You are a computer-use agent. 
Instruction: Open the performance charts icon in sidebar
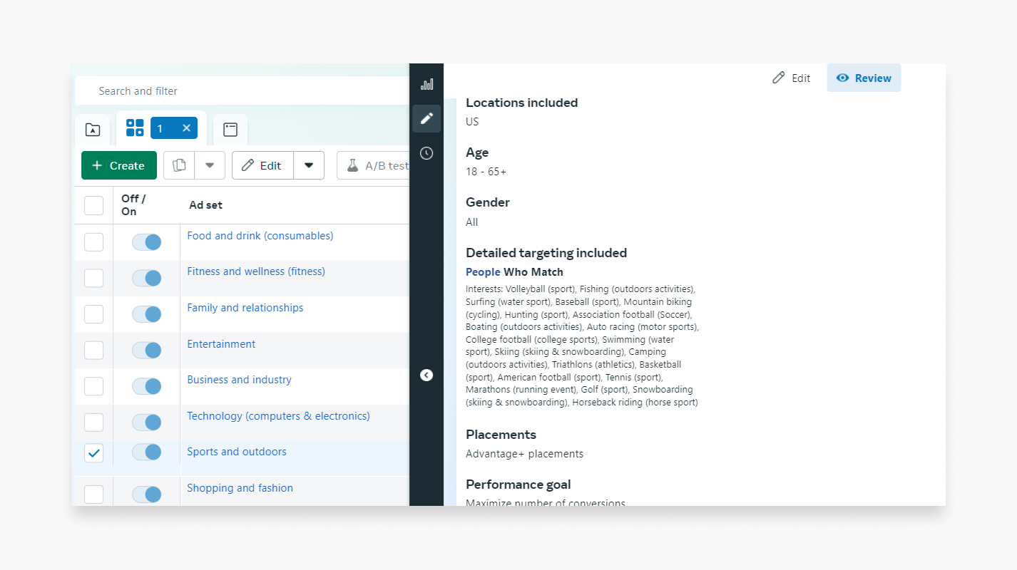(426, 84)
